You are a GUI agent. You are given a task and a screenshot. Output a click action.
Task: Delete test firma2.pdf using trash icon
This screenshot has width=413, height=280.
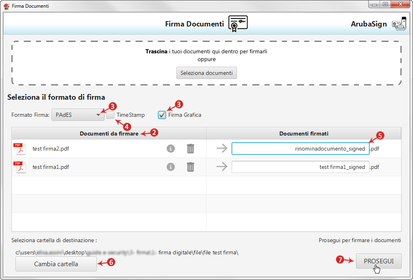click(190, 149)
